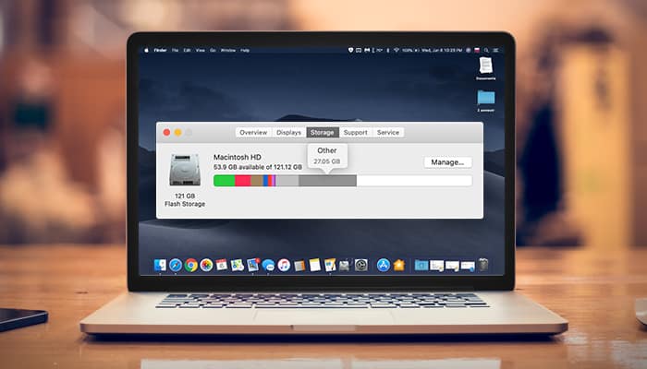Screen dimensions: 647x369
Task: Open Photos app in the Dock
Action: [206, 265]
